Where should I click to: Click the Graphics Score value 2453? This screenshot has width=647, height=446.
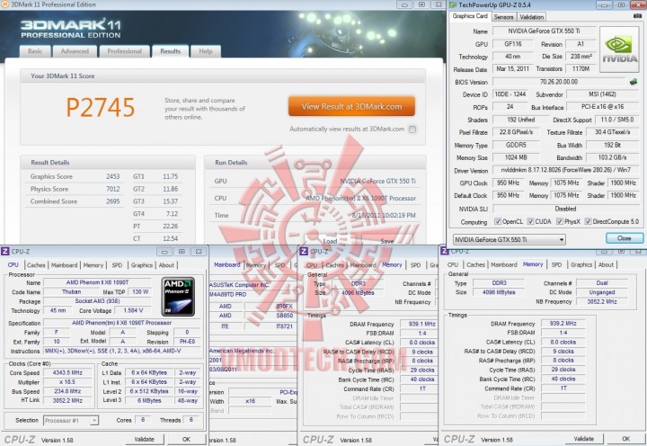click(112, 176)
